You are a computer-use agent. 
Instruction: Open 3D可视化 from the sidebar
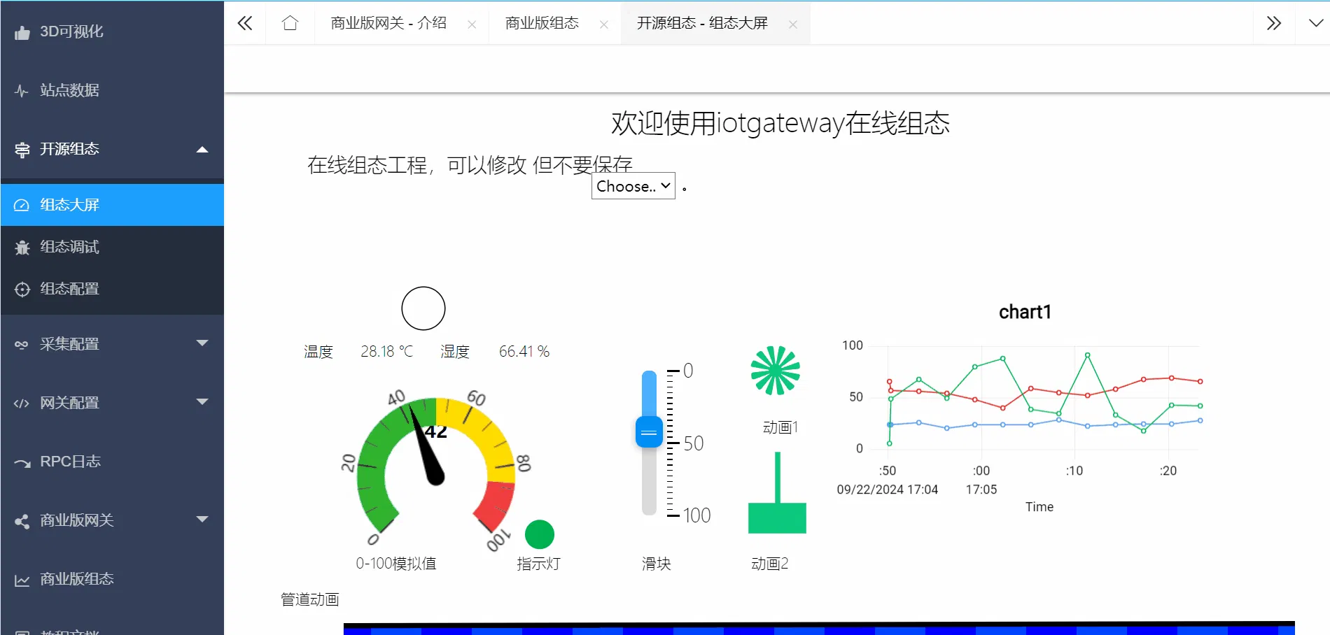coord(71,31)
